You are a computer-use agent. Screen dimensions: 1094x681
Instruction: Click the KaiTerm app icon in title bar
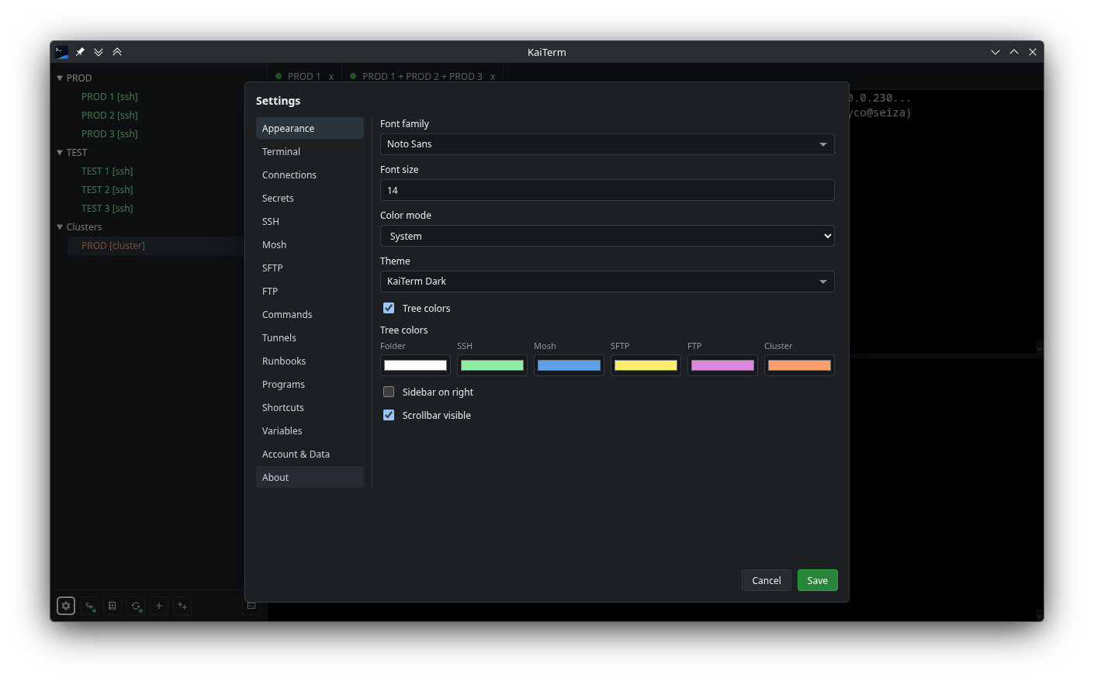(x=61, y=52)
